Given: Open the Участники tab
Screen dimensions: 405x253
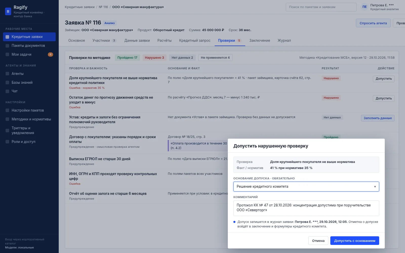Looking at the screenshot, I should pos(104,40).
